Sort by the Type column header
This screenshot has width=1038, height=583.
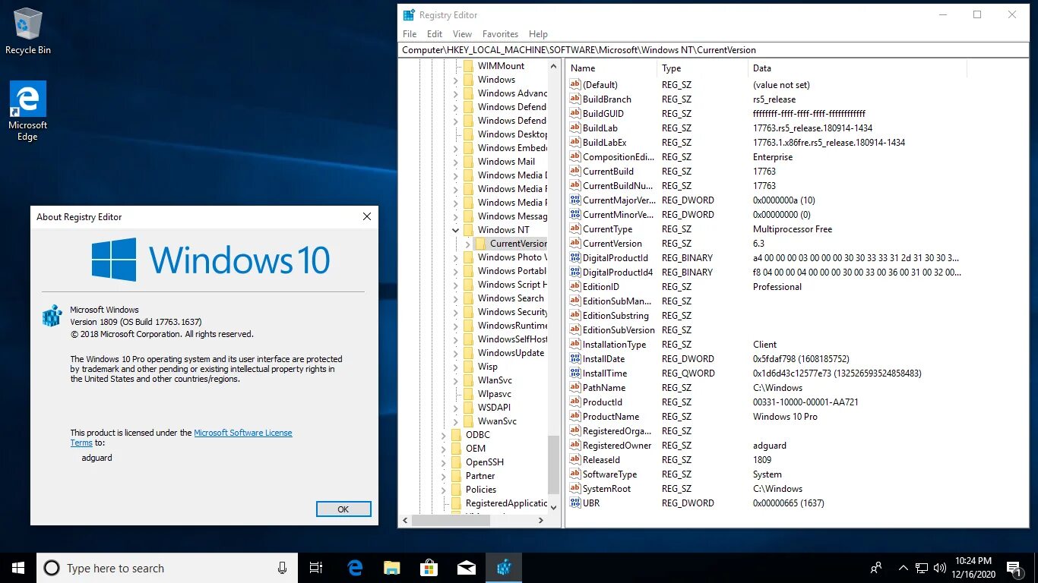coord(703,68)
